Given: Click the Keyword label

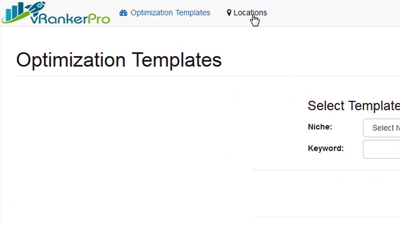Looking at the screenshot, I should 326,148.
